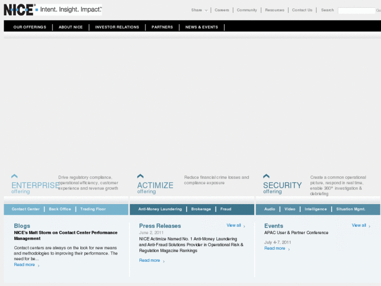Select the Video tab
381x286 pixels.
pos(290,209)
